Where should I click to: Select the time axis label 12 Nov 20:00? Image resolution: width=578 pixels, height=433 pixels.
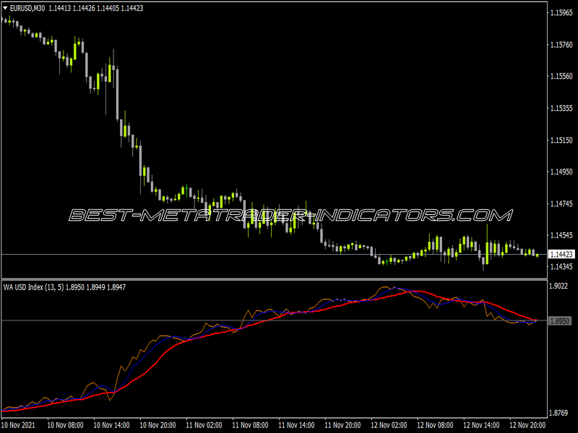point(527,425)
